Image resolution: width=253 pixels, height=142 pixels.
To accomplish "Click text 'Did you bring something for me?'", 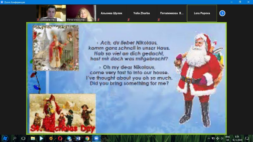I will tap(129, 83).
